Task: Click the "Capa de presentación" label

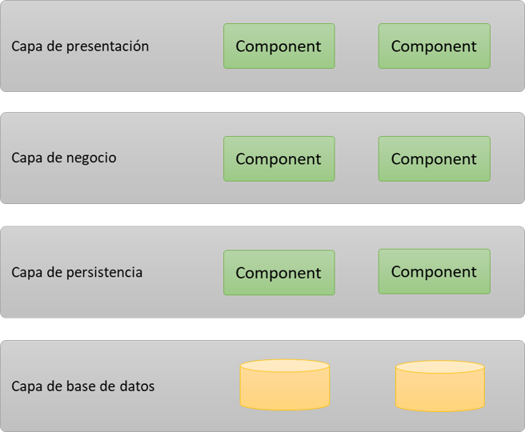Action: pyautogui.click(x=80, y=46)
